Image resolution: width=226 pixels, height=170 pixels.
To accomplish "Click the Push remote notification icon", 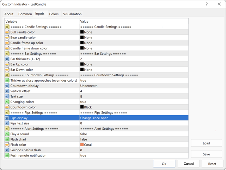I will click(7, 156).
